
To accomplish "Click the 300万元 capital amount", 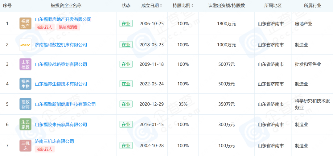I will (226, 124).
